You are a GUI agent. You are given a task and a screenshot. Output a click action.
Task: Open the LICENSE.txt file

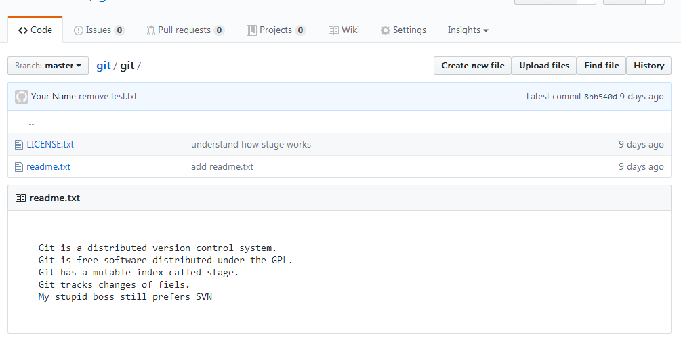50,144
